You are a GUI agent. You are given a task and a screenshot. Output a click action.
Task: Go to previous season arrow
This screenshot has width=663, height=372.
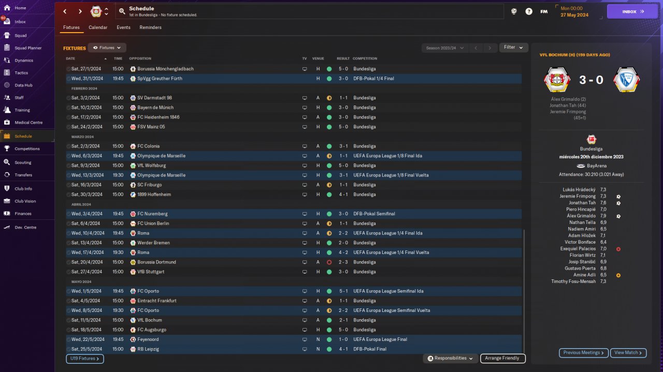[476, 48]
